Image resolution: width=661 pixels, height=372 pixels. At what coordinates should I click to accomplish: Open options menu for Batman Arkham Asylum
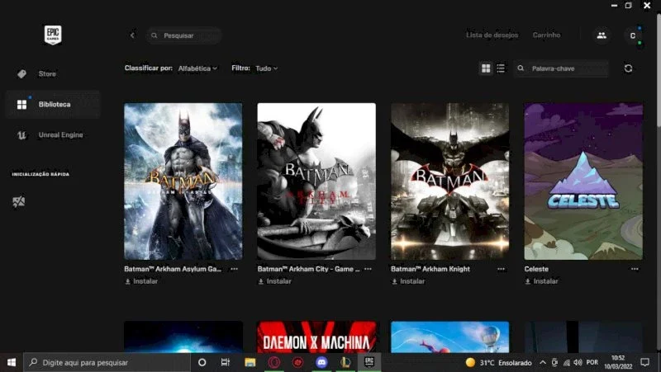click(x=235, y=269)
